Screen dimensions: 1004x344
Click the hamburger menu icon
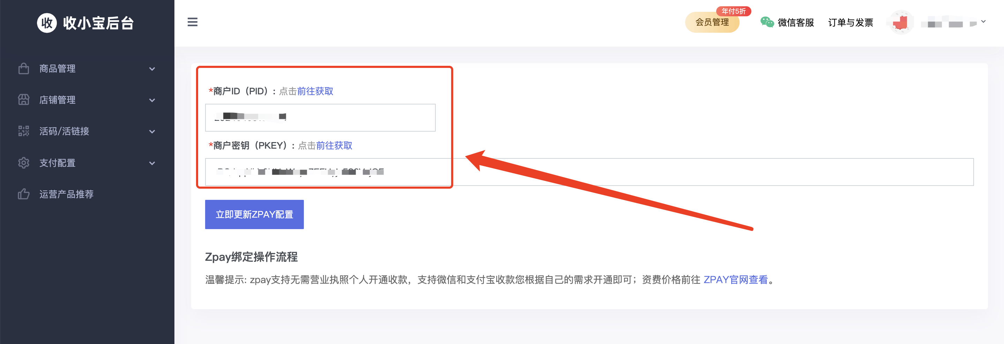[x=193, y=23]
